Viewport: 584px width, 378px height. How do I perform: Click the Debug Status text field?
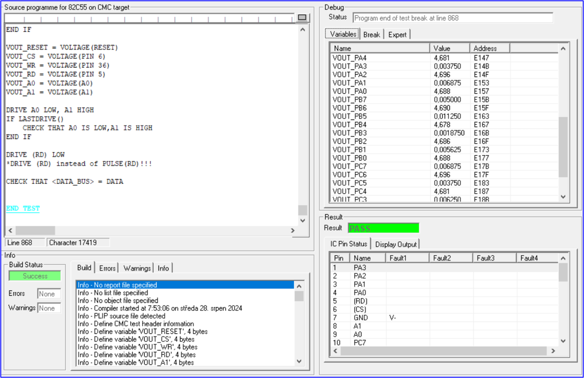point(453,18)
